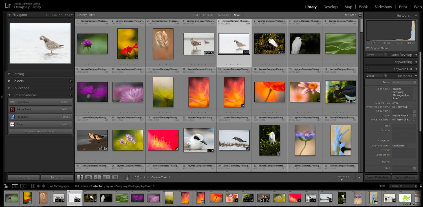The height and width of the screenshot is (207, 423).
Task: Select the Survey view icon
Action: pyautogui.click(x=106, y=177)
